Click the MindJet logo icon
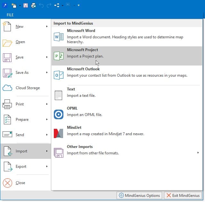This screenshot has width=205, height=202. coord(58,134)
